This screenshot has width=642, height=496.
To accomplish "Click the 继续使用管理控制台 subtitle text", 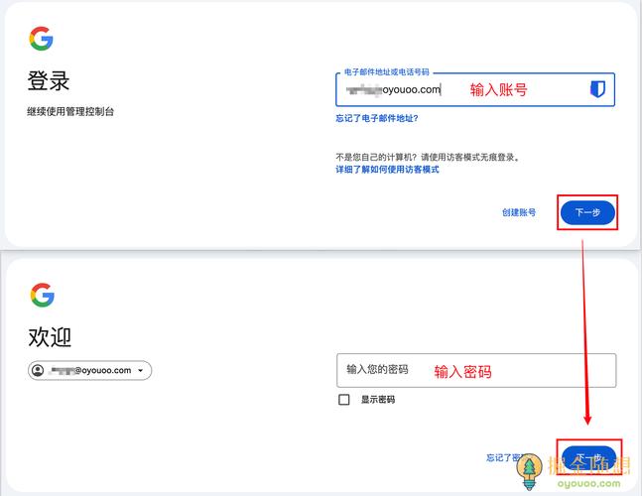I will click(70, 111).
